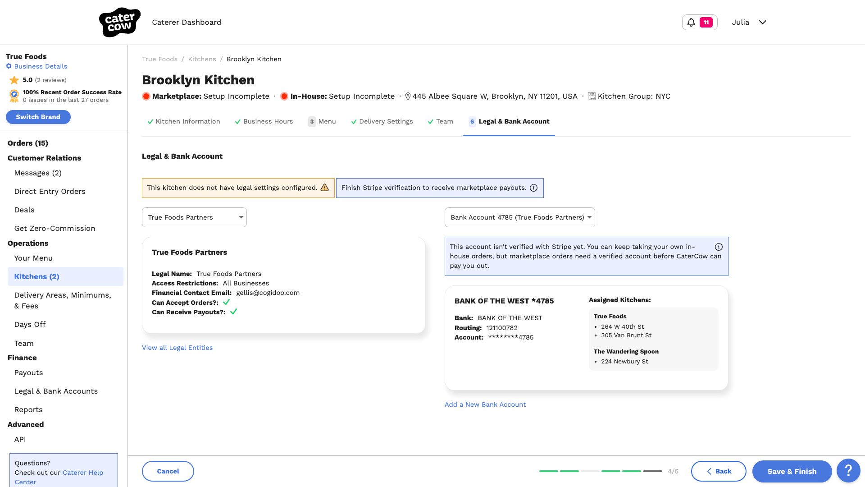
Task: Select the Legal & Bank Account tab
Action: coord(509,122)
